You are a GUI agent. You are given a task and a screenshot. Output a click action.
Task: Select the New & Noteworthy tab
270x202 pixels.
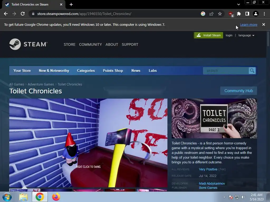[54, 70]
